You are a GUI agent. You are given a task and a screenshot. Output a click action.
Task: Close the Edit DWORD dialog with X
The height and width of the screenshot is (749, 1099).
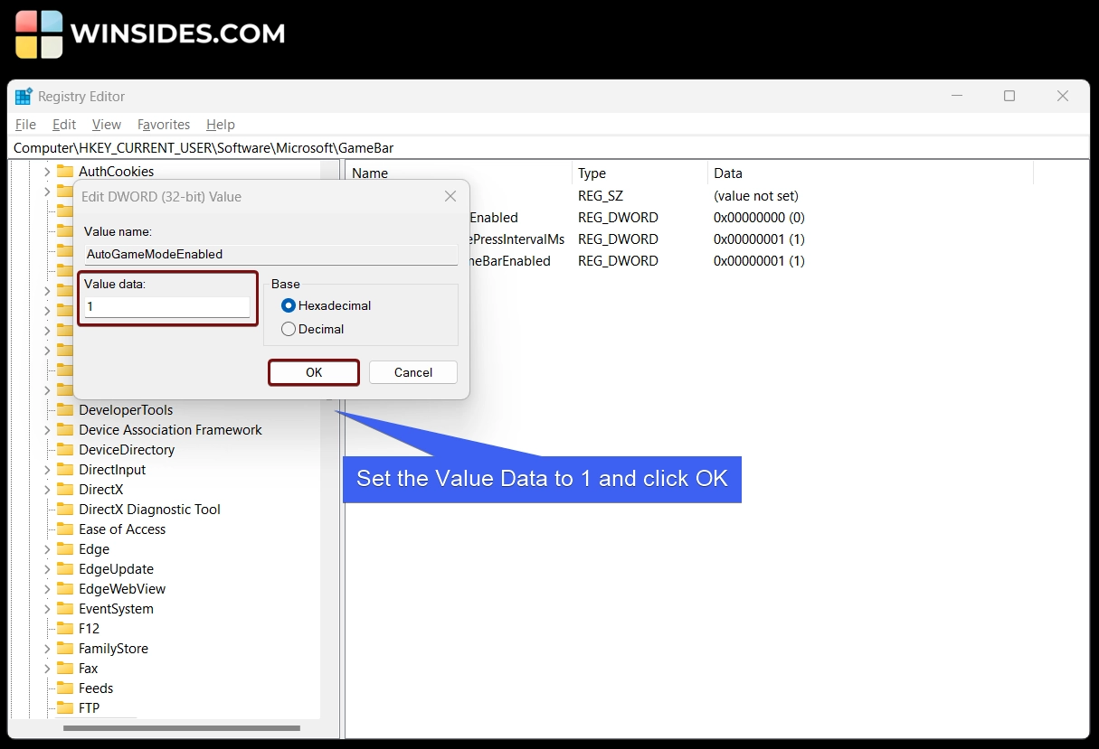tap(450, 196)
